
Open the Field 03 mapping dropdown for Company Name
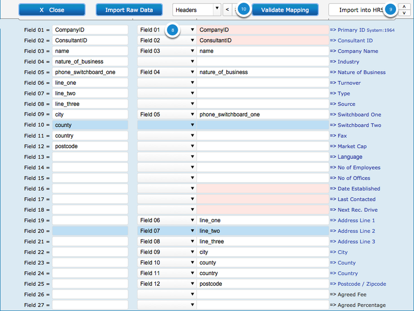point(167,51)
